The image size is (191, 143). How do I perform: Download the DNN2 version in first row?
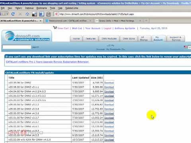109,83
